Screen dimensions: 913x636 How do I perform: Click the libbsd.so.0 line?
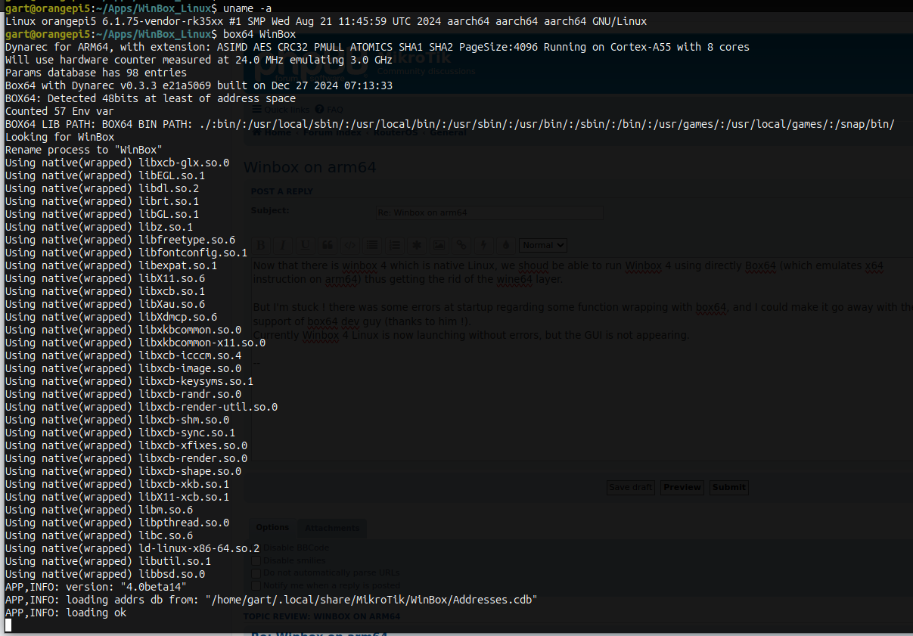point(105,574)
